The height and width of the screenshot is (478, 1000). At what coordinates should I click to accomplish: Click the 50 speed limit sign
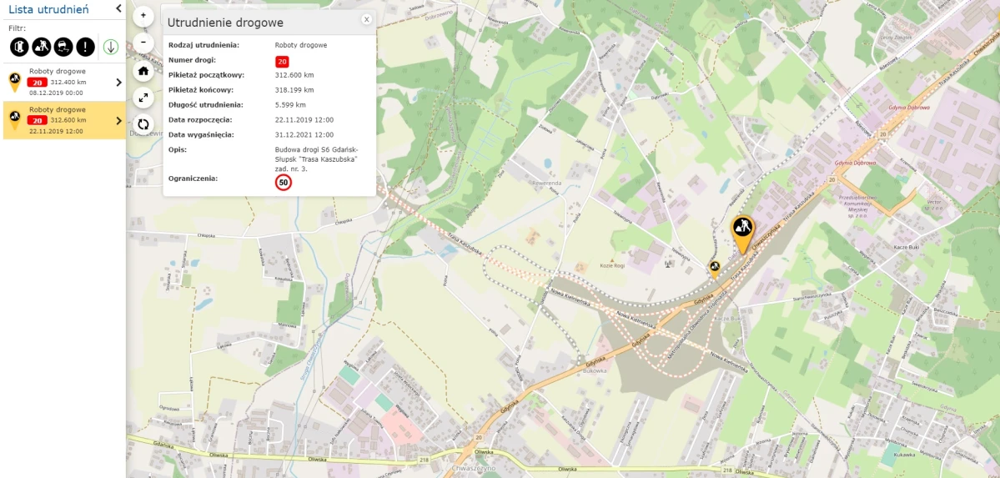284,183
